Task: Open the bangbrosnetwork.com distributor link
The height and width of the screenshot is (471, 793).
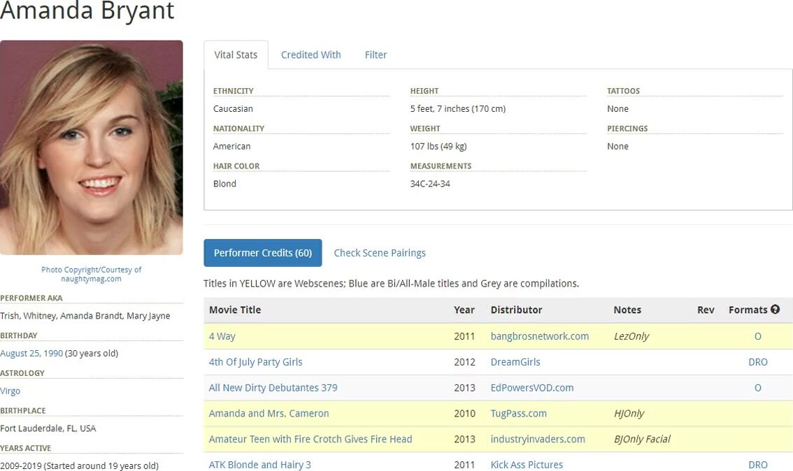Action: click(539, 336)
